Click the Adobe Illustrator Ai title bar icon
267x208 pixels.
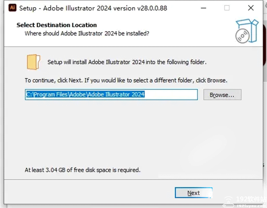pyautogui.click(x=12, y=8)
